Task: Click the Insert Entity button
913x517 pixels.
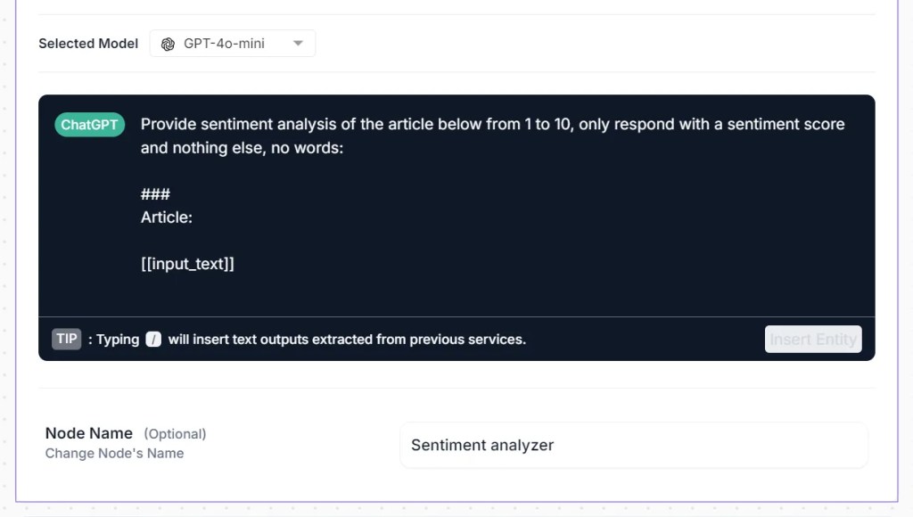Action: point(812,339)
